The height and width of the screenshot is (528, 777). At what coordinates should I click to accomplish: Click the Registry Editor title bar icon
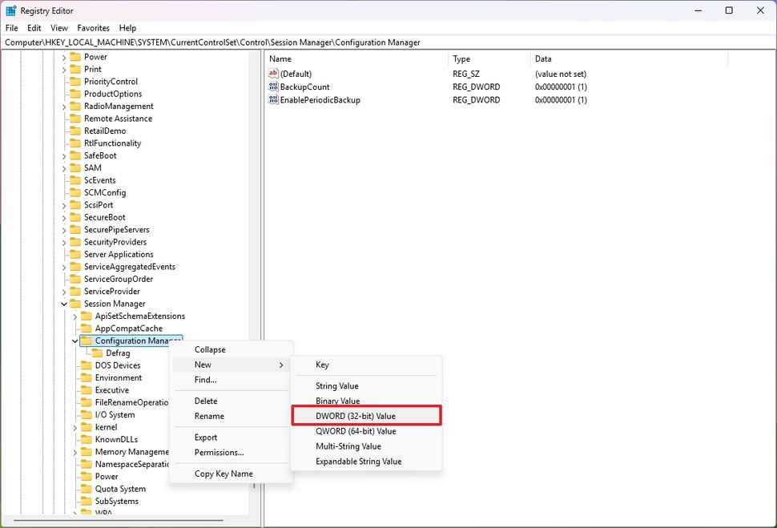(11, 10)
